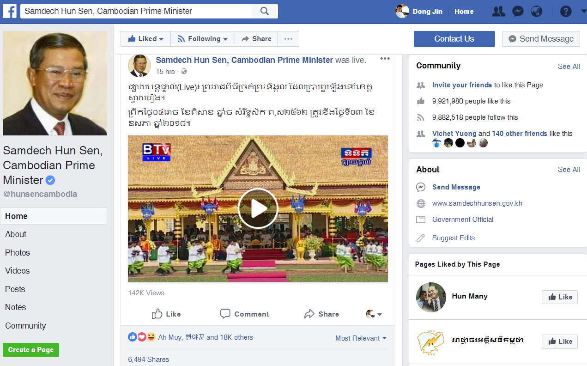Open the page profile picture
Image resolution: width=587 pixels, height=366 pixels.
coord(55,83)
